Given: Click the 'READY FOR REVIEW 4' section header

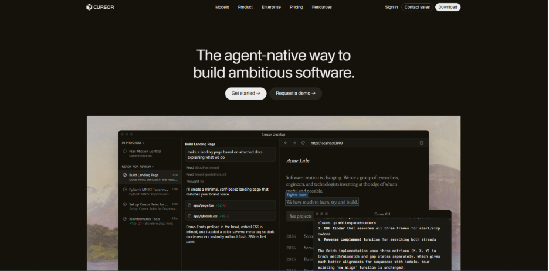Looking at the screenshot, I should 138,167.
